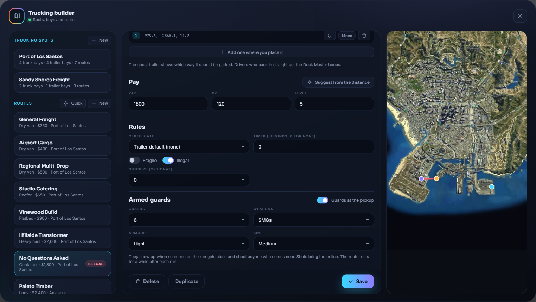The width and height of the screenshot is (536, 302).
Task: Add a new trucking spot
Action: tap(100, 40)
